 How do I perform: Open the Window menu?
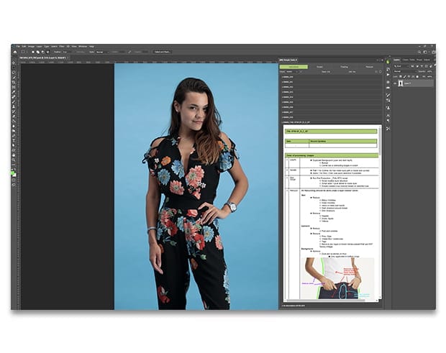(83, 46)
